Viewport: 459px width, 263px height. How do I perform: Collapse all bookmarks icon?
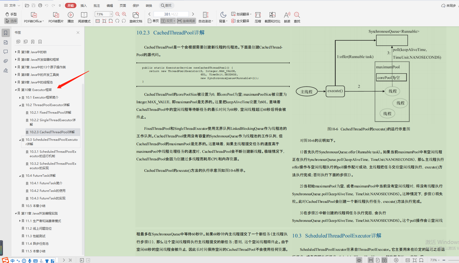pyautogui.click(x=26, y=42)
